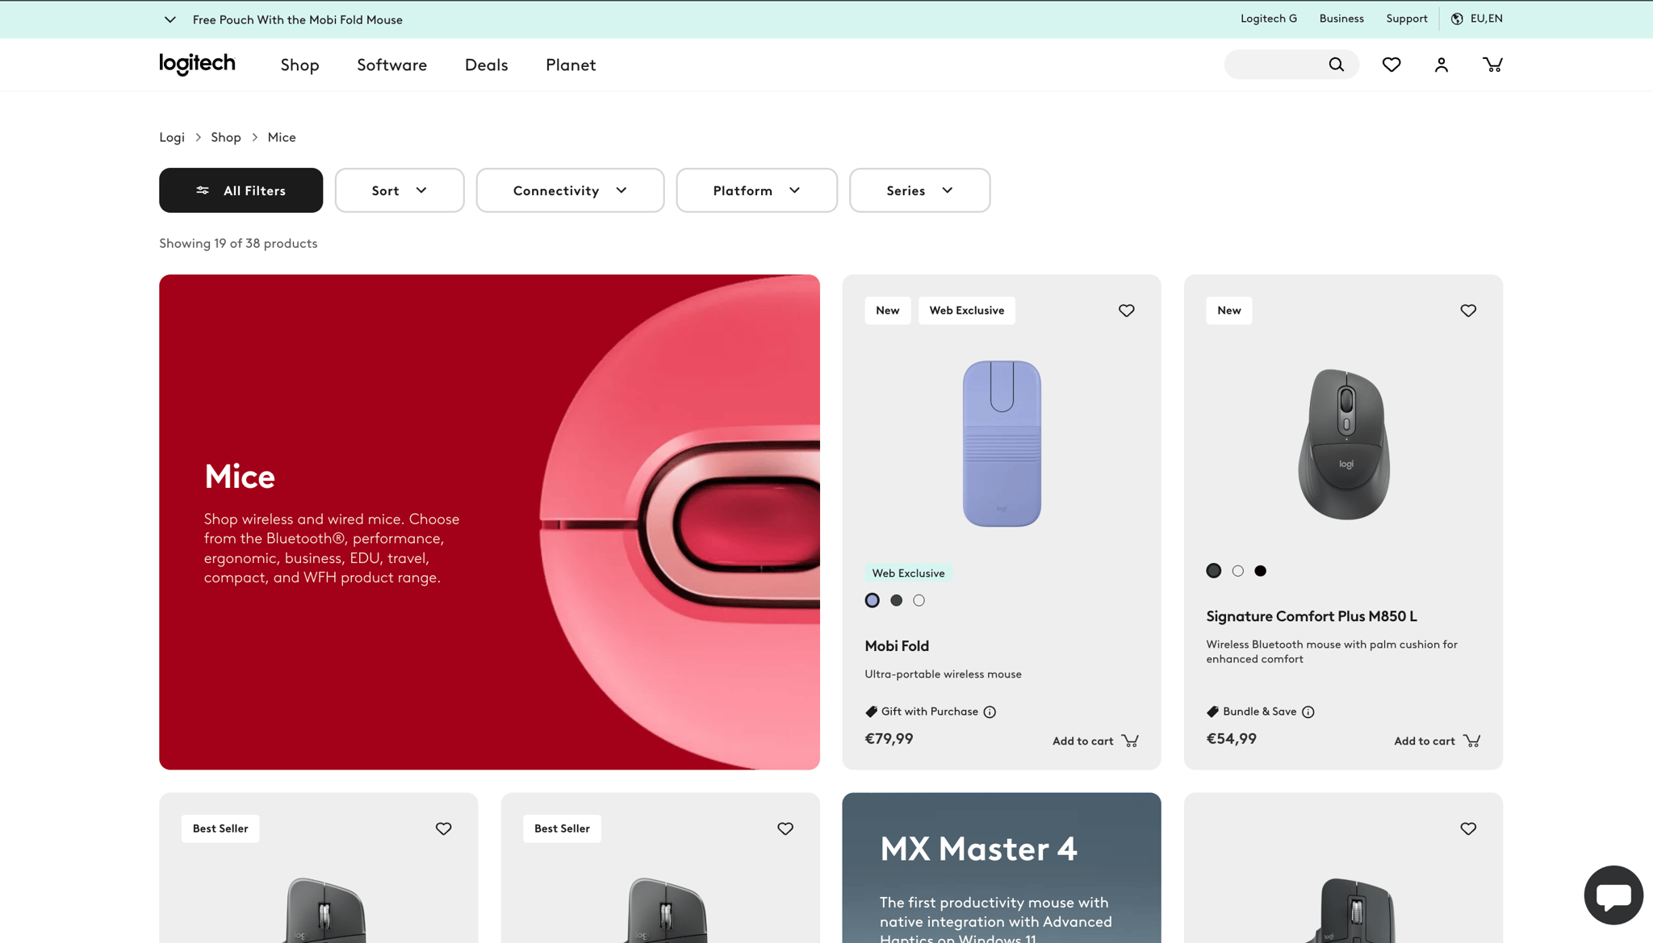Favorite Signature Comfort Plus M850 L heart

tap(1468, 311)
